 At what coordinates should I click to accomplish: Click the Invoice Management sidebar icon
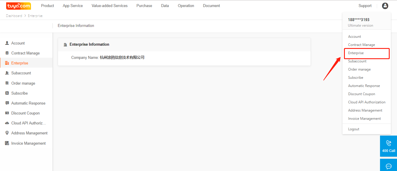[x=7, y=143]
